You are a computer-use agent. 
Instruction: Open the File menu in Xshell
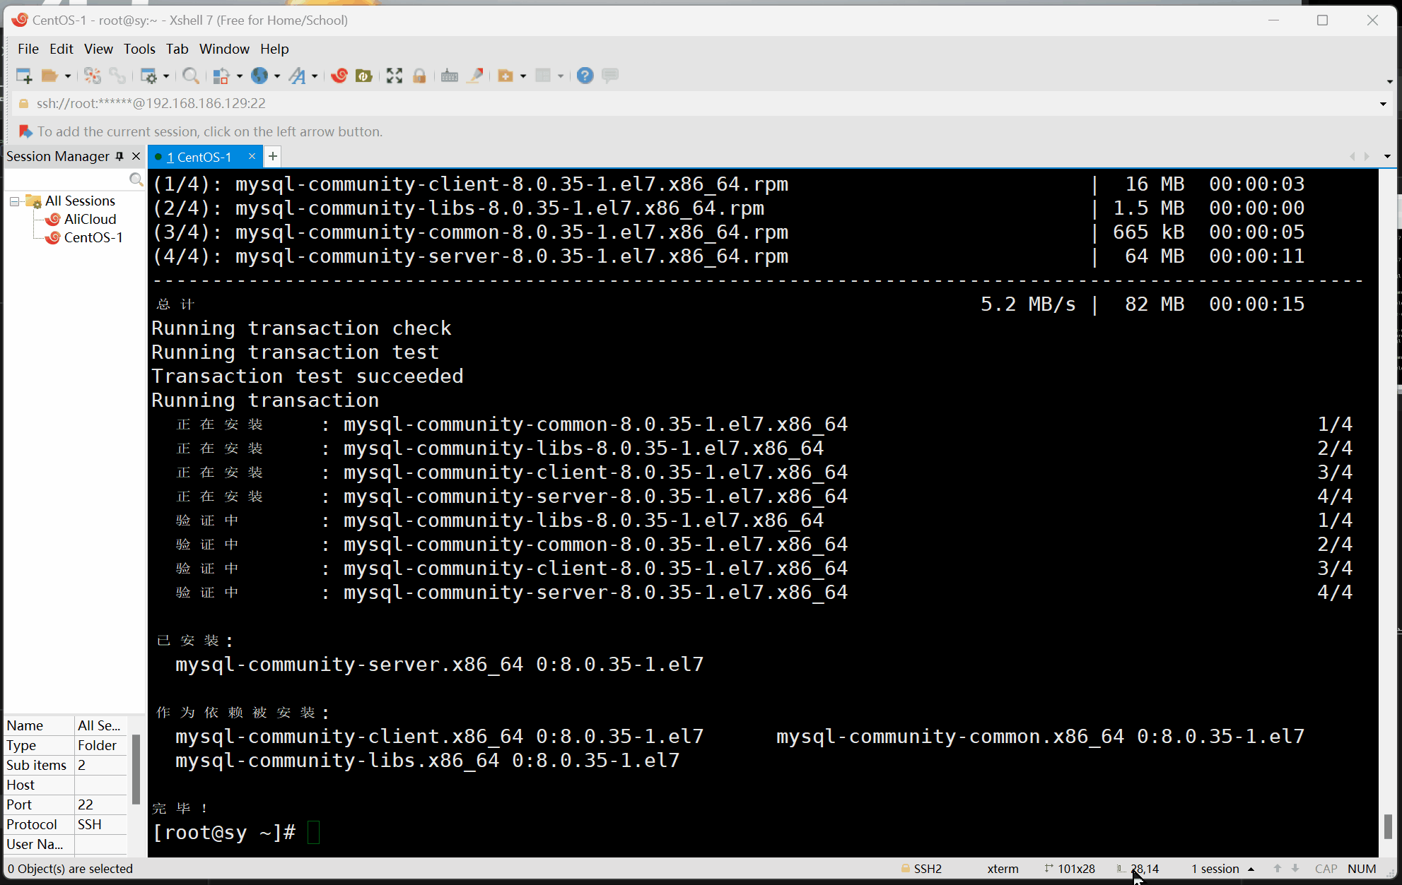28,48
